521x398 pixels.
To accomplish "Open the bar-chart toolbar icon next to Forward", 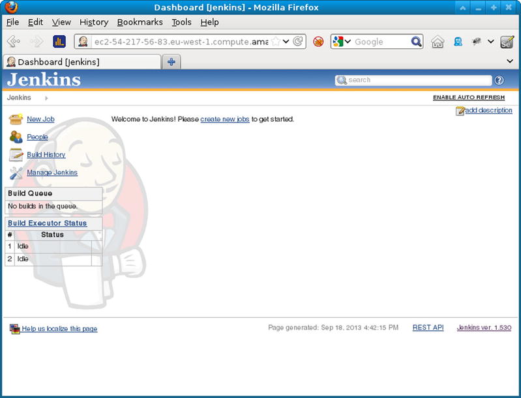I will [59, 42].
